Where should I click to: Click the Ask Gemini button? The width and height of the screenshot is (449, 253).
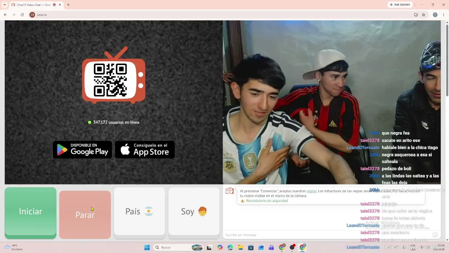(x=400, y=5)
